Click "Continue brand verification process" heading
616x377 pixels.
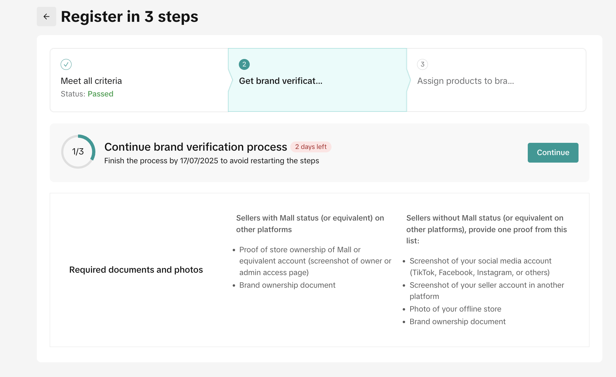pyautogui.click(x=196, y=147)
